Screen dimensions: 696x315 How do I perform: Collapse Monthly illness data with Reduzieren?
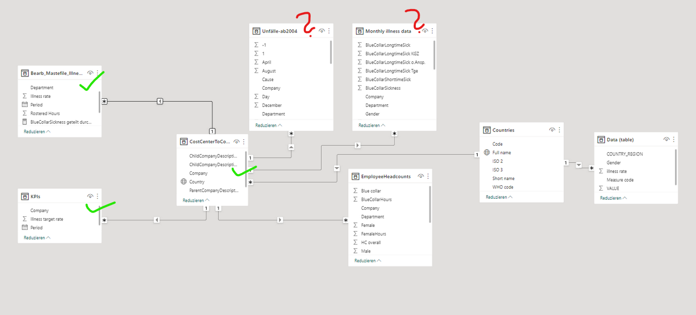tap(372, 125)
